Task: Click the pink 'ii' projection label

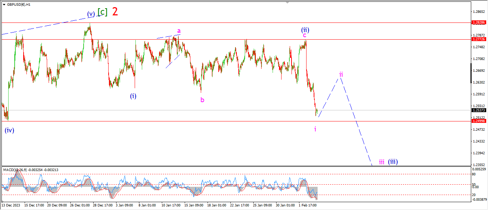Action: (x=341, y=74)
